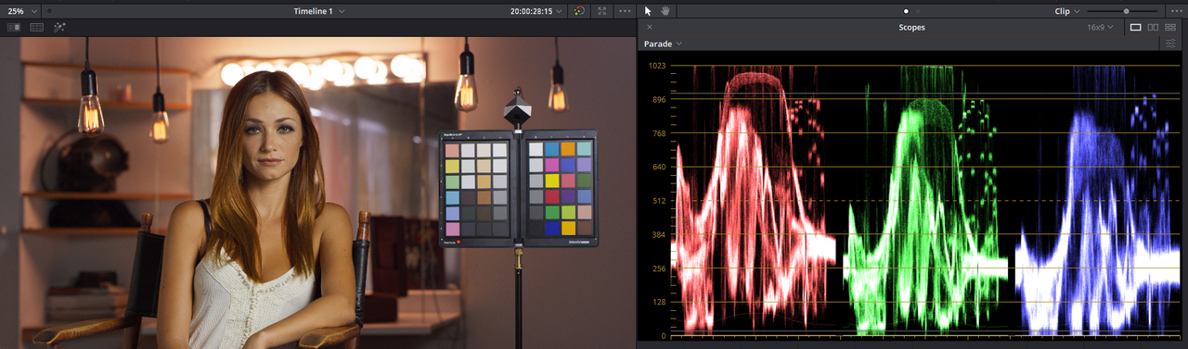Expand the Timeline 1 name dropdown
The height and width of the screenshot is (349, 1188).
[x=318, y=11]
